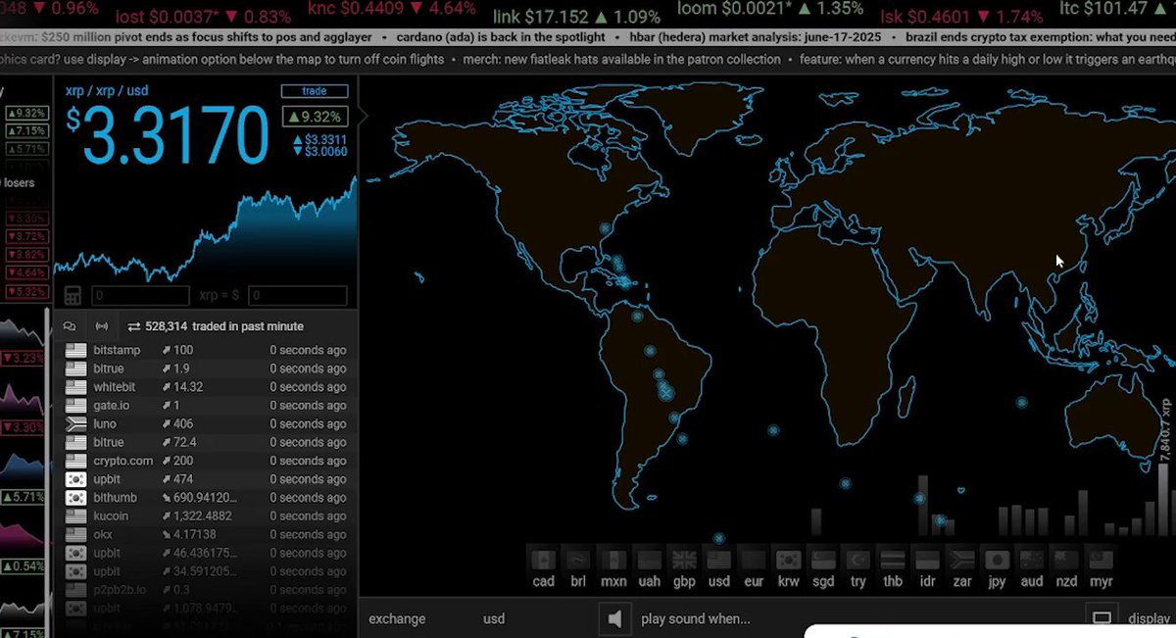Select the jpy Japanese flag icon
Viewport: 1176px width, 638px height.
coord(998,561)
